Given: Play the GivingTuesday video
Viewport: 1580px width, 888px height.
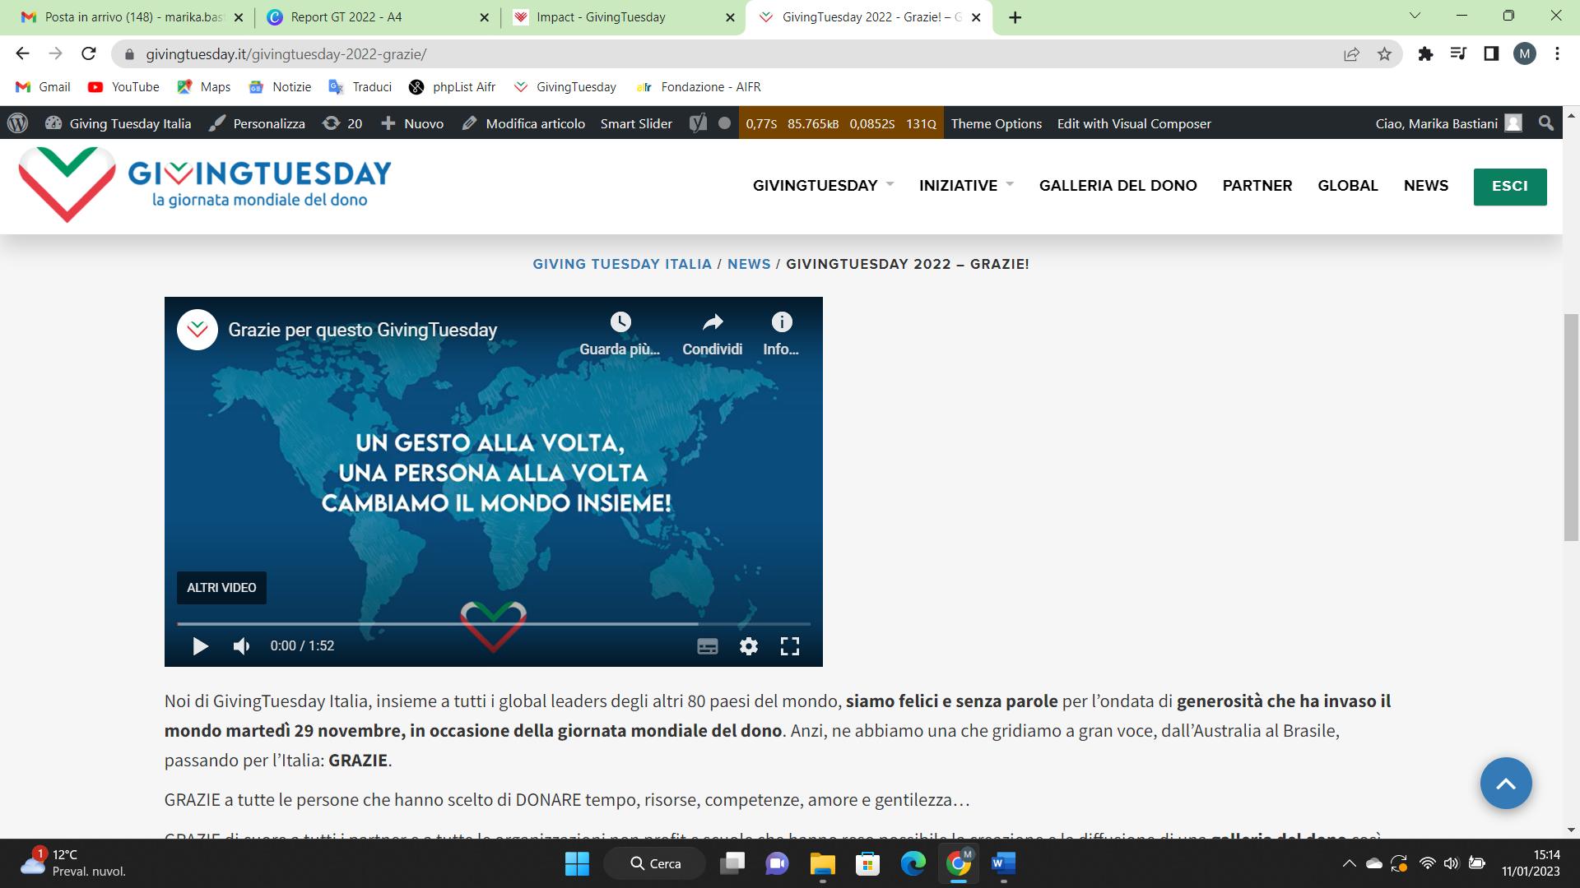Looking at the screenshot, I should click(x=200, y=646).
